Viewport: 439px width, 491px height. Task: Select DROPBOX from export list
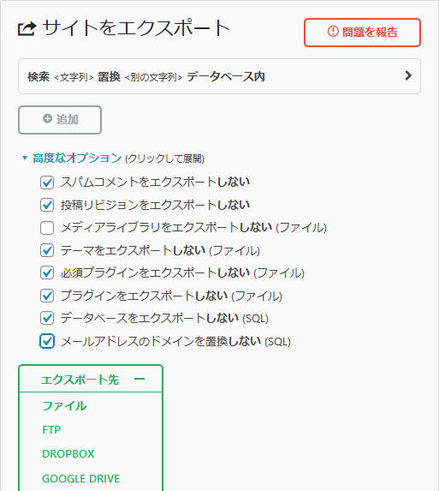click(x=68, y=454)
